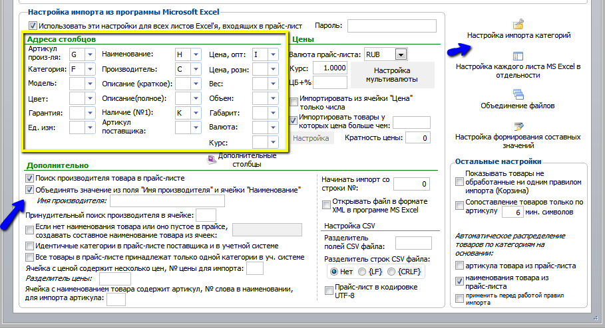Open the category import settings icon
The height and width of the screenshot is (328, 605).
[518, 25]
